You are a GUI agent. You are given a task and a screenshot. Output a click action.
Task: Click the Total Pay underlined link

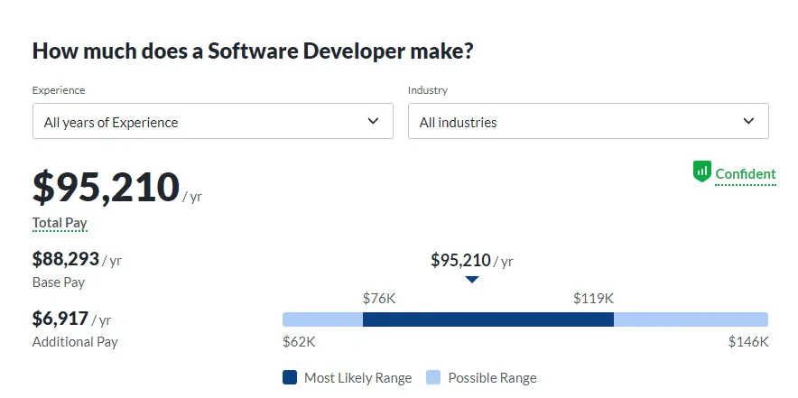(60, 223)
